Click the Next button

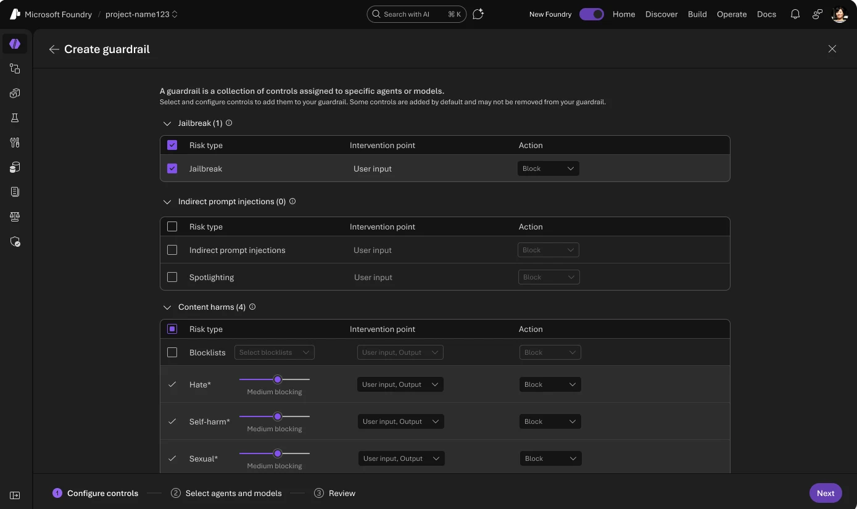(826, 493)
